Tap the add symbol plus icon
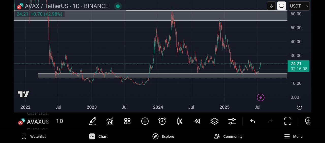This screenshot has height=143, width=325. click(145, 121)
